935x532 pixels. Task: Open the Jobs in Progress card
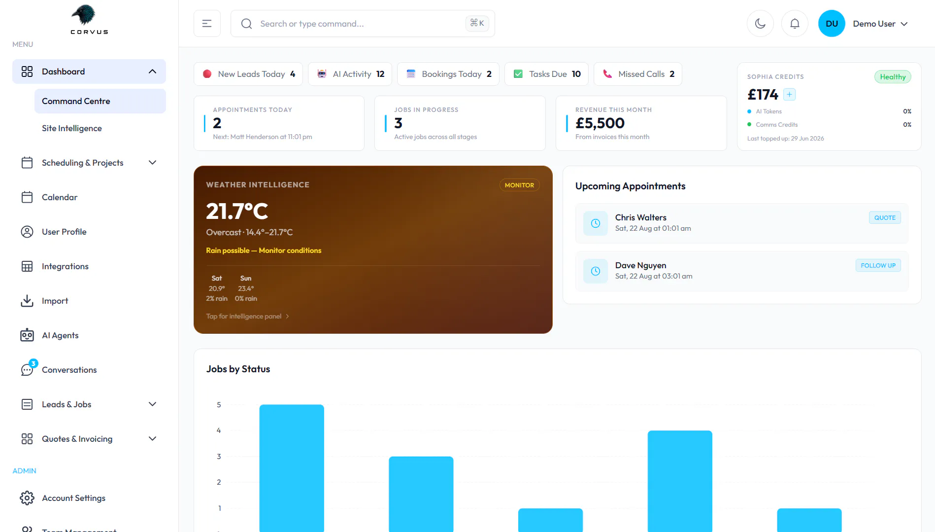pos(460,123)
